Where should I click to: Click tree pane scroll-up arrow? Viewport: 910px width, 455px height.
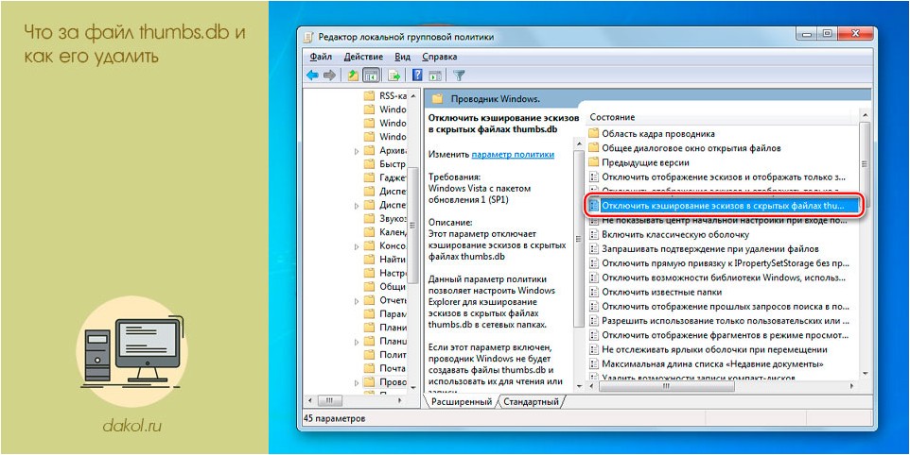tap(413, 95)
